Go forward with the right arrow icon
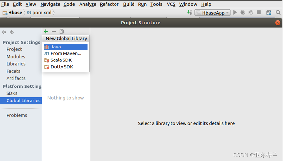 coord(12,32)
